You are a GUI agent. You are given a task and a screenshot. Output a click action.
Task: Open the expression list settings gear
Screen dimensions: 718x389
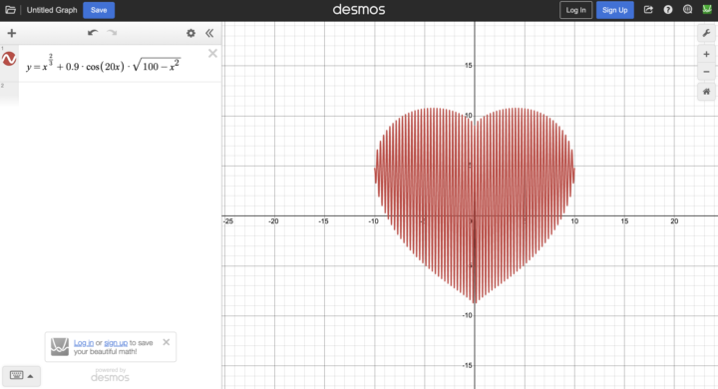click(190, 33)
